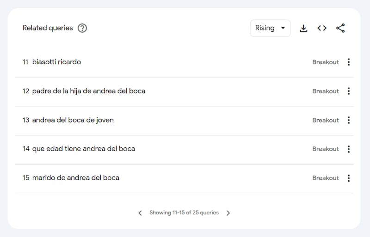
Task: Select the biasotti ricardo query
Action: [x=56, y=62]
